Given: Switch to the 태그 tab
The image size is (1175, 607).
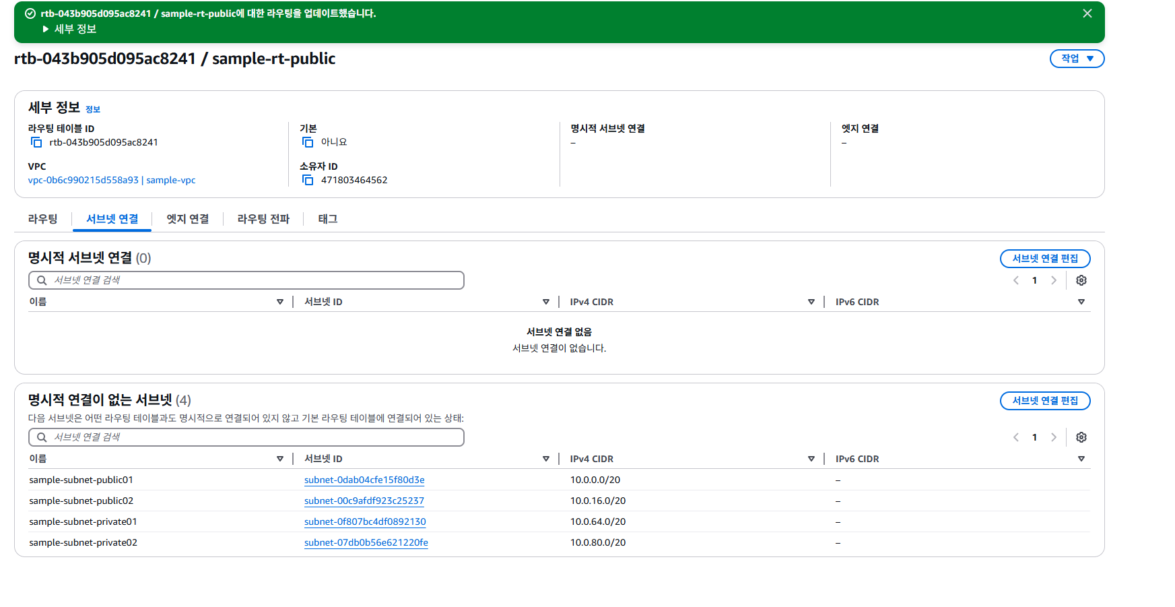Looking at the screenshot, I should tap(327, 219).
